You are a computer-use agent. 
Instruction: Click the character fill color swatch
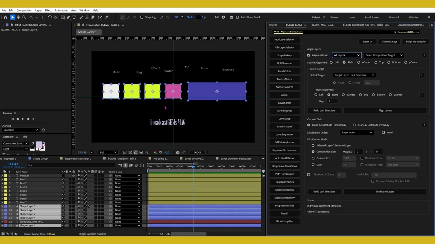pos(39,145)
